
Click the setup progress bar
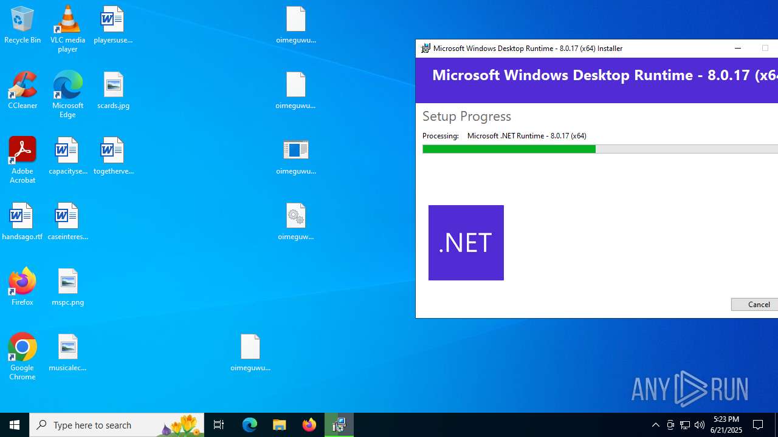pos(600,149)
